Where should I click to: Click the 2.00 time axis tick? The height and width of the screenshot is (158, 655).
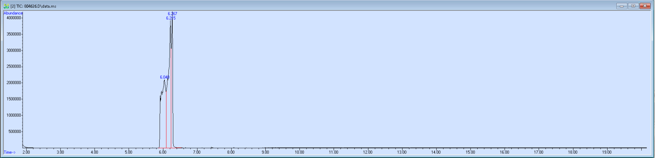pyautogui.click(x=26, y=152)
